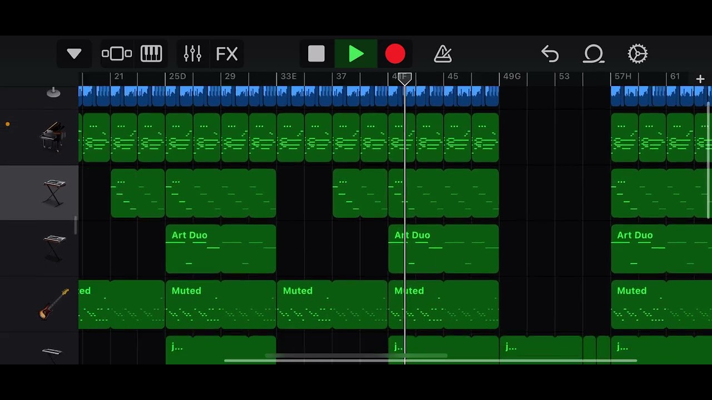This screenshot has width=712, height=400.
Task: Tap ruler at section marker 57H
Action: click(623, 77)
